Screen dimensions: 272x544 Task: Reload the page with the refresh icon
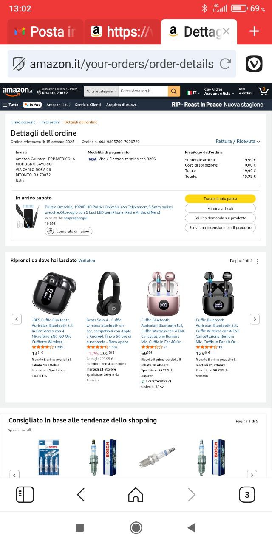click(225, 64)
